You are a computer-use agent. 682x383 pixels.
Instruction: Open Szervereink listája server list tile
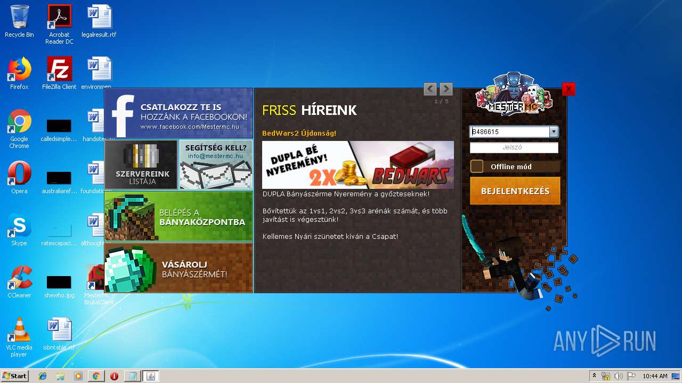tap(141, 164)
